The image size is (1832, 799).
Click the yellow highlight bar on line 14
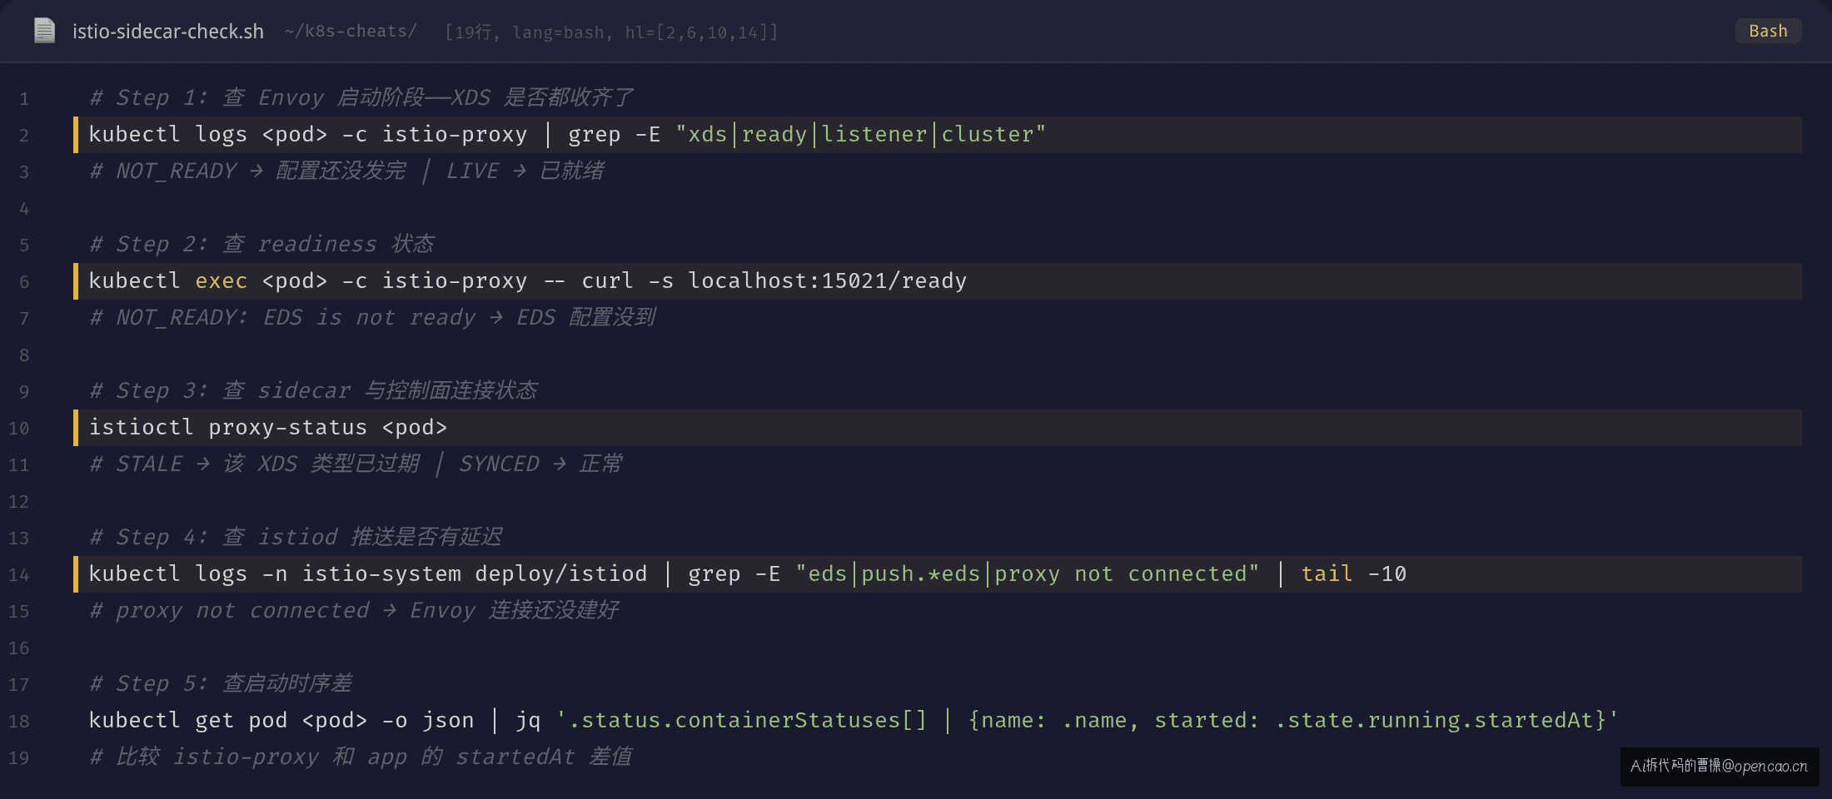coord(76,574)
